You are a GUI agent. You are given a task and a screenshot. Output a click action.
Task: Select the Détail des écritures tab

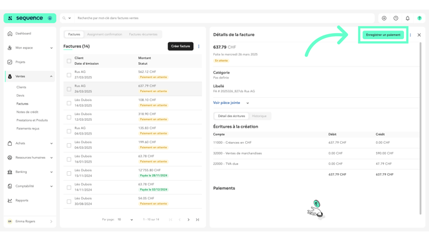point(231,116)
